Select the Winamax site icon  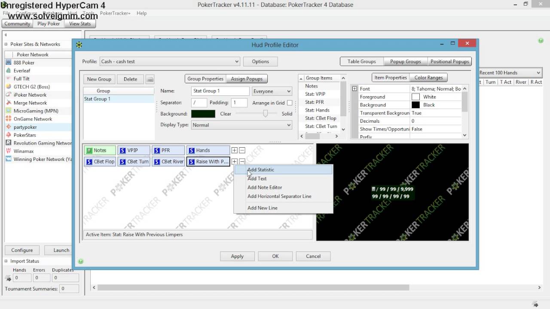coord(9,151)
